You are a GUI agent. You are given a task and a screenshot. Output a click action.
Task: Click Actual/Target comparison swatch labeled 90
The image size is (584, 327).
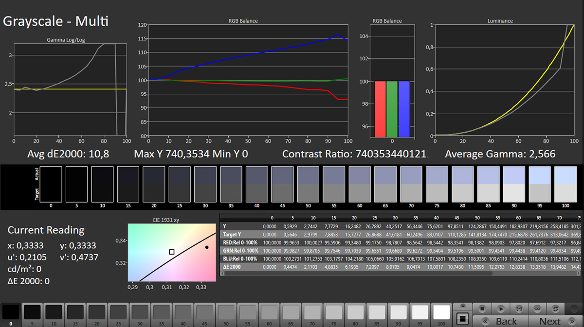point(513,184)
